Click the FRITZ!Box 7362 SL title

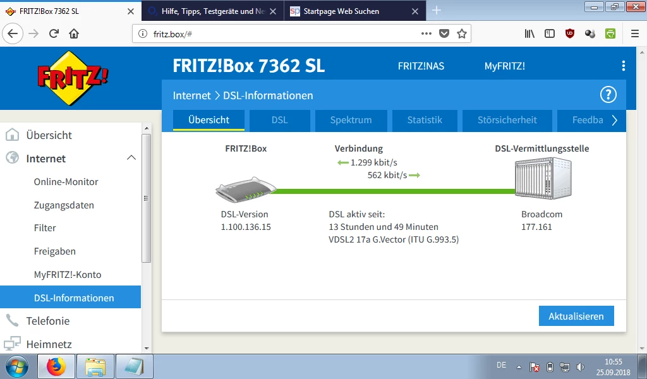248,66
